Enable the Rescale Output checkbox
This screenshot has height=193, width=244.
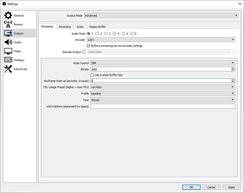click(x=84, y=52)
